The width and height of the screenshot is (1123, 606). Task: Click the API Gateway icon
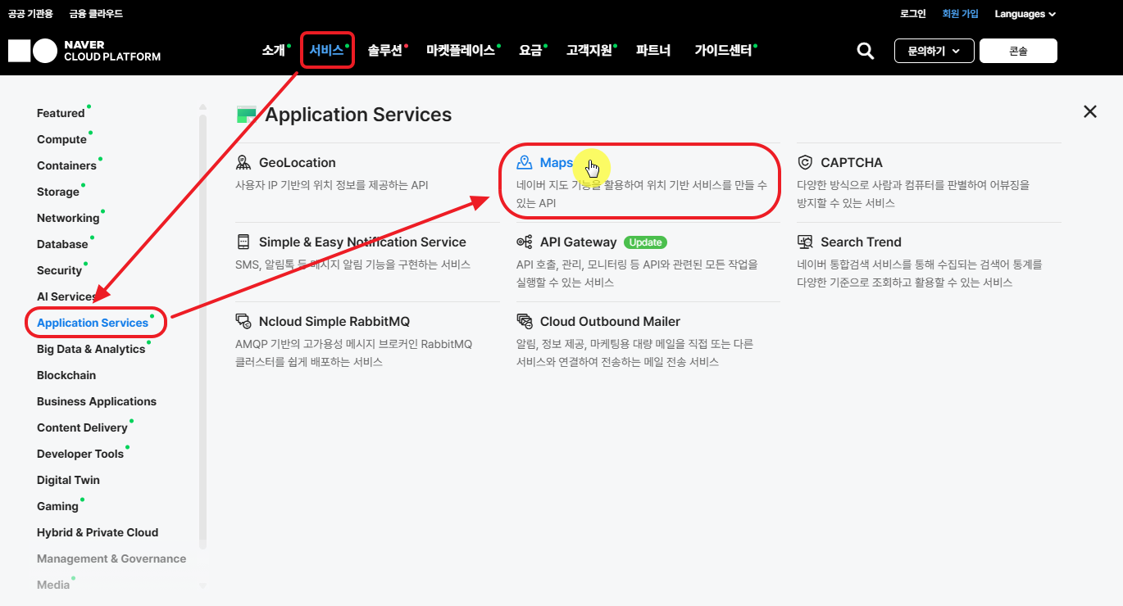point(525,242)
